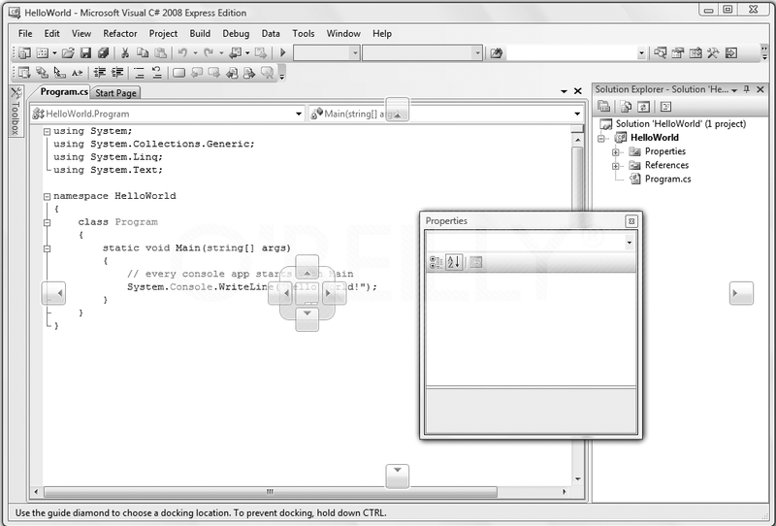The width and height of the screenshot is (776, 526).
Task: Toggle Categorized view in Properties window
Action: 436,262
